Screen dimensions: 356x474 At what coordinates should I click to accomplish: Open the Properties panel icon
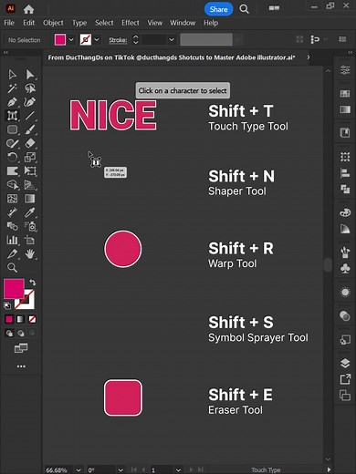click(345, 70)
